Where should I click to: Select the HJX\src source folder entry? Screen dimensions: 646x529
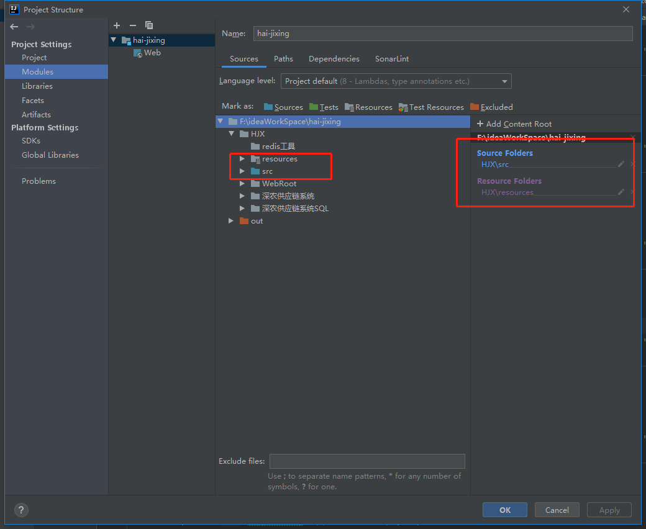[x=495, y=165]
